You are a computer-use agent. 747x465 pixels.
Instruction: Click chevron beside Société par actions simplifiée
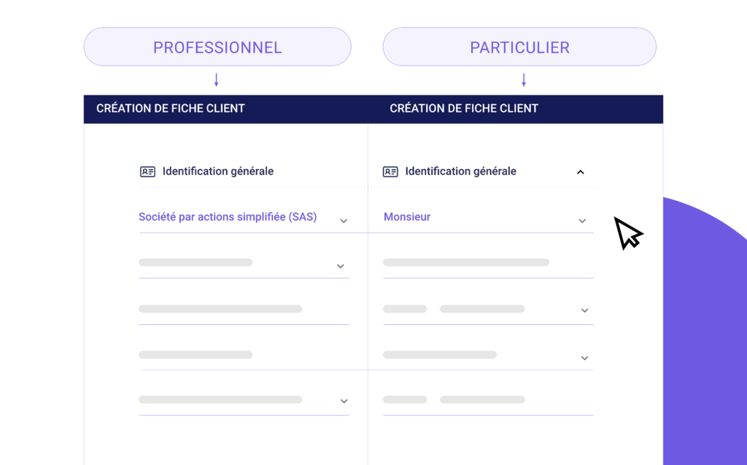click(x=344, y=221)
